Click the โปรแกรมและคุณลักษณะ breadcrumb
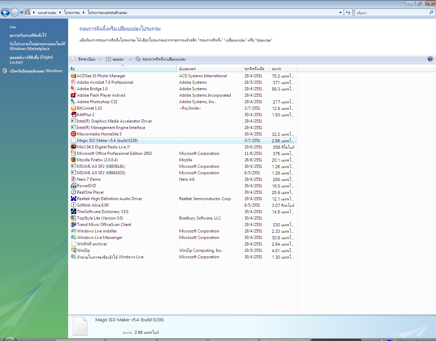This screenshot has width=436, height=341. coord(107,13)
